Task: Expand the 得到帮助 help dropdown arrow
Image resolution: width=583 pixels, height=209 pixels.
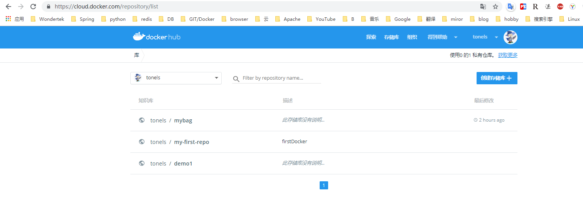Action: 456,37
